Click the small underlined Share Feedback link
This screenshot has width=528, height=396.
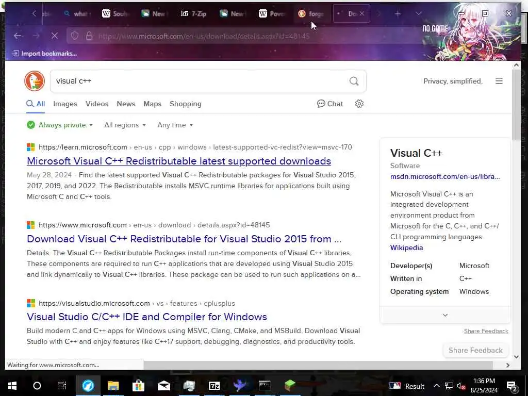pos(486,331)
